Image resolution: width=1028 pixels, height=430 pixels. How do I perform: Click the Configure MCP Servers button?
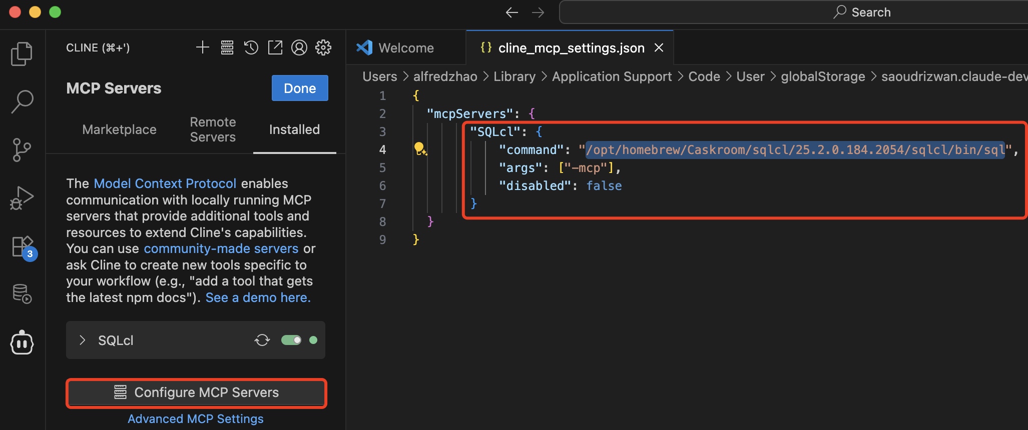pos(196,392)
